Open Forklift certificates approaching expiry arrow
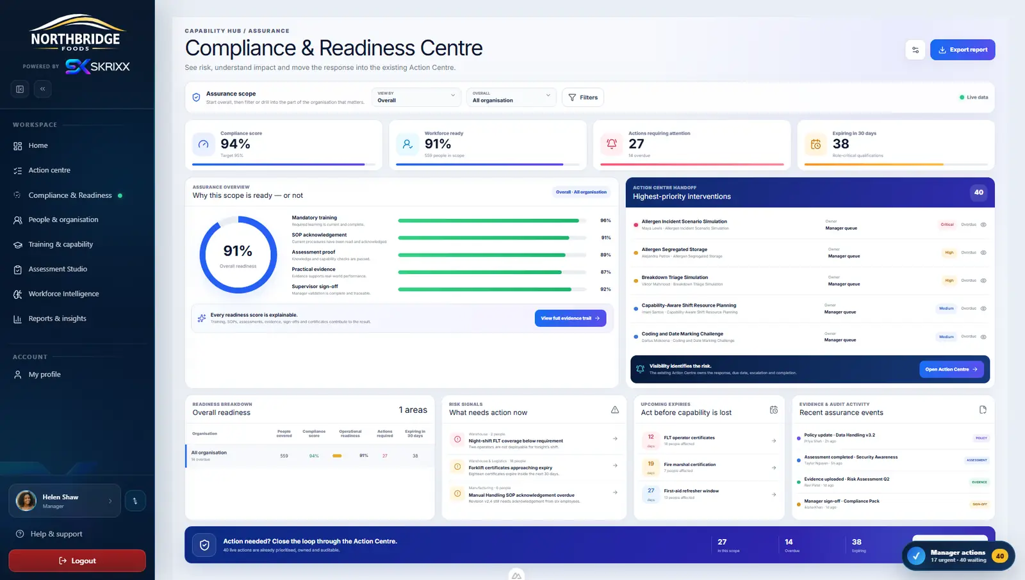 615,465
